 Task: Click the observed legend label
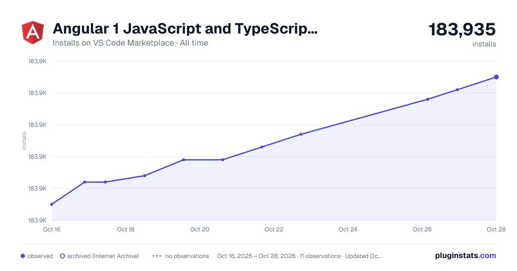click(40, 256)
